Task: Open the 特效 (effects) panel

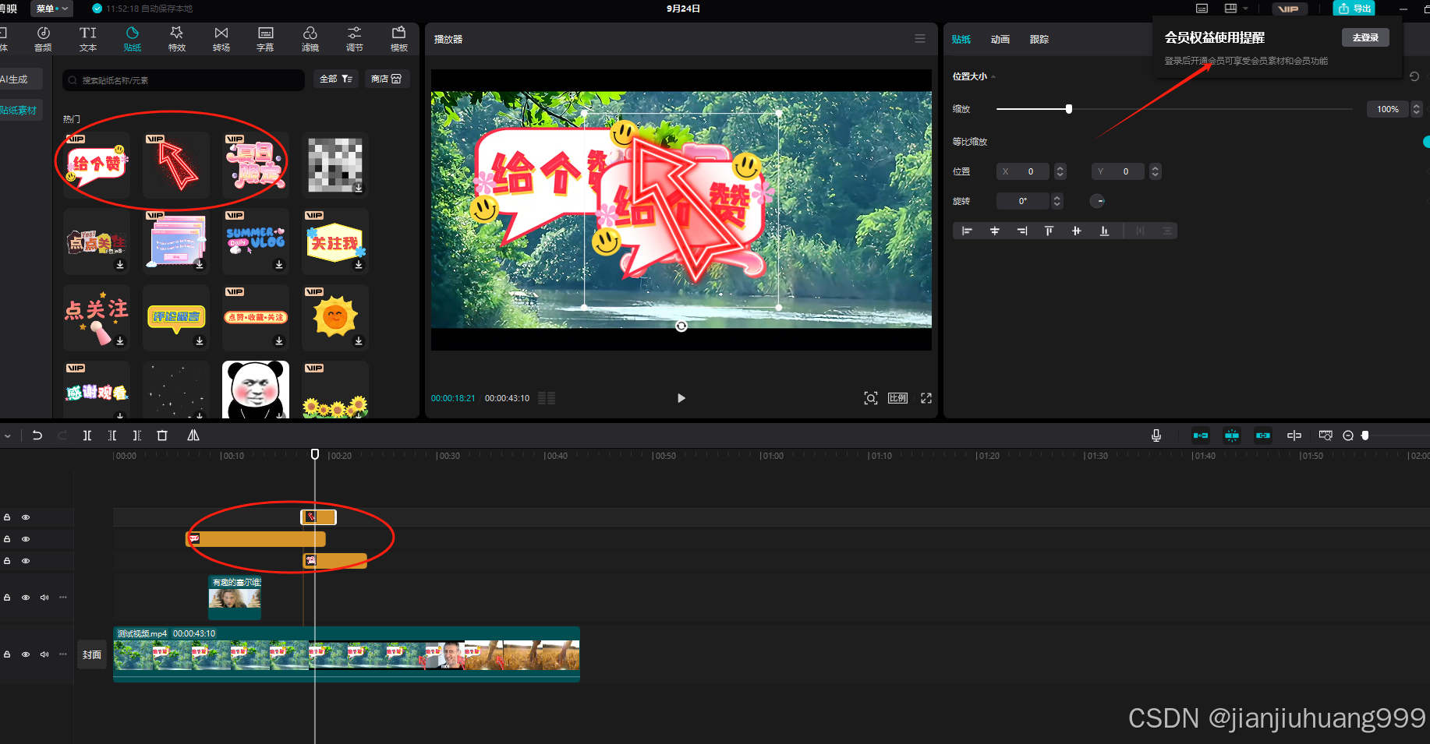Action: pos(177,39)
